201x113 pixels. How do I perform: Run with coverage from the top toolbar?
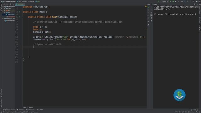pos(176,1)
